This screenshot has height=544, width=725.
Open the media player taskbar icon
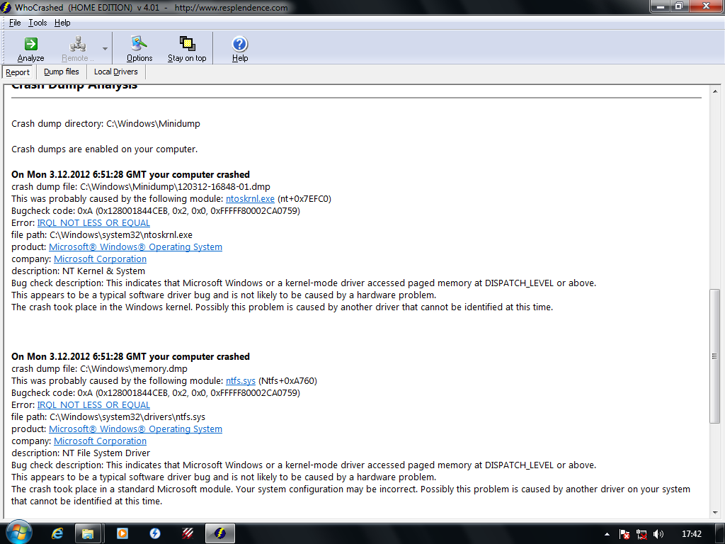[x=122, y=533]
